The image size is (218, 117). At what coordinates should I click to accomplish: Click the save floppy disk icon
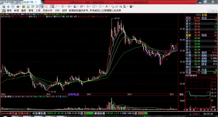[x=131, y=6]
